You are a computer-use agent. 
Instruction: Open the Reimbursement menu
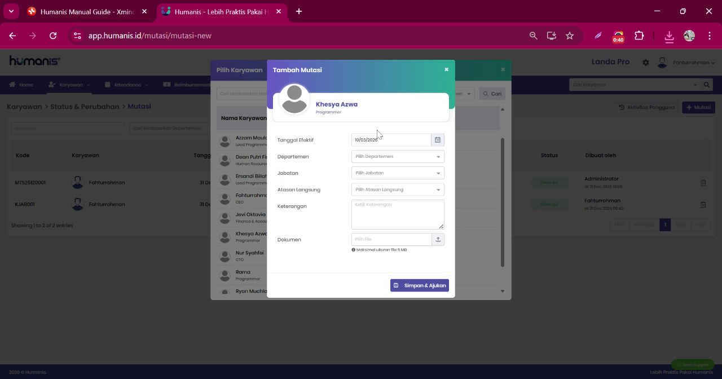pyautogui.click(x=186, y=85)
